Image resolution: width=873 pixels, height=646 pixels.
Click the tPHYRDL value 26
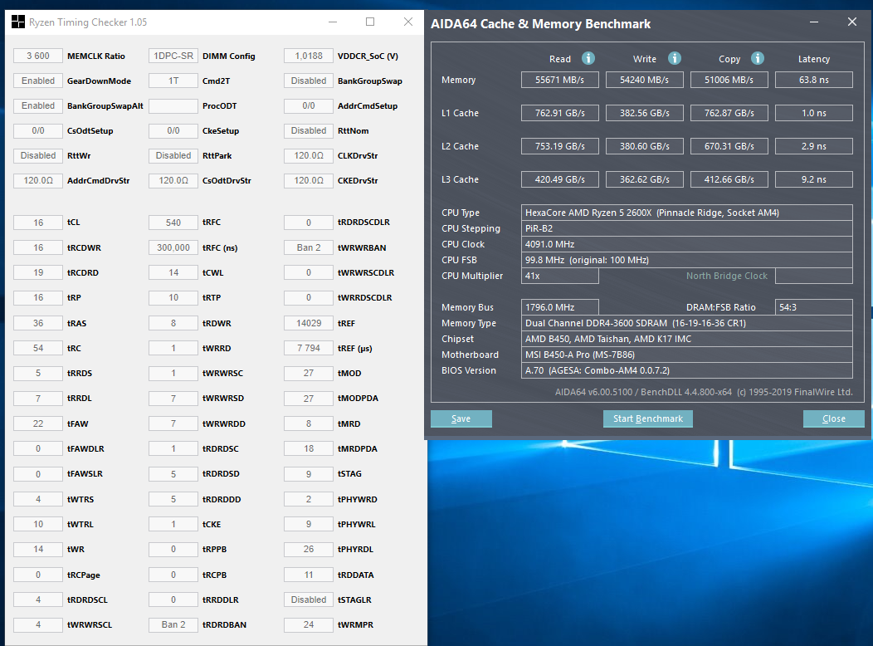coord(309,549)
